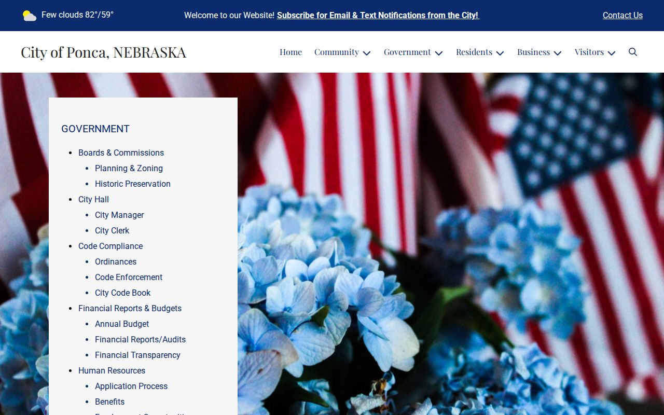This screenshot has height=415, width=664.
Task: Click the few clouds weather icon
Action: pyautogui.click(x=30, y=16)
